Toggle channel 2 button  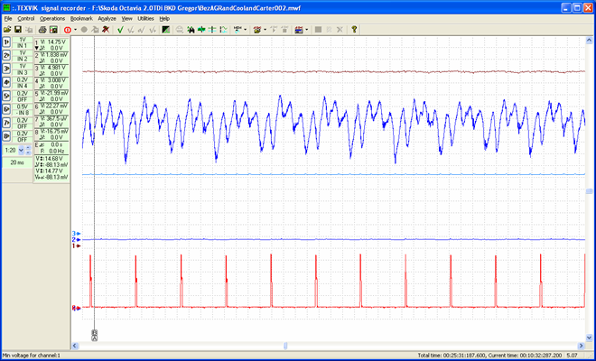pos(6,55)
